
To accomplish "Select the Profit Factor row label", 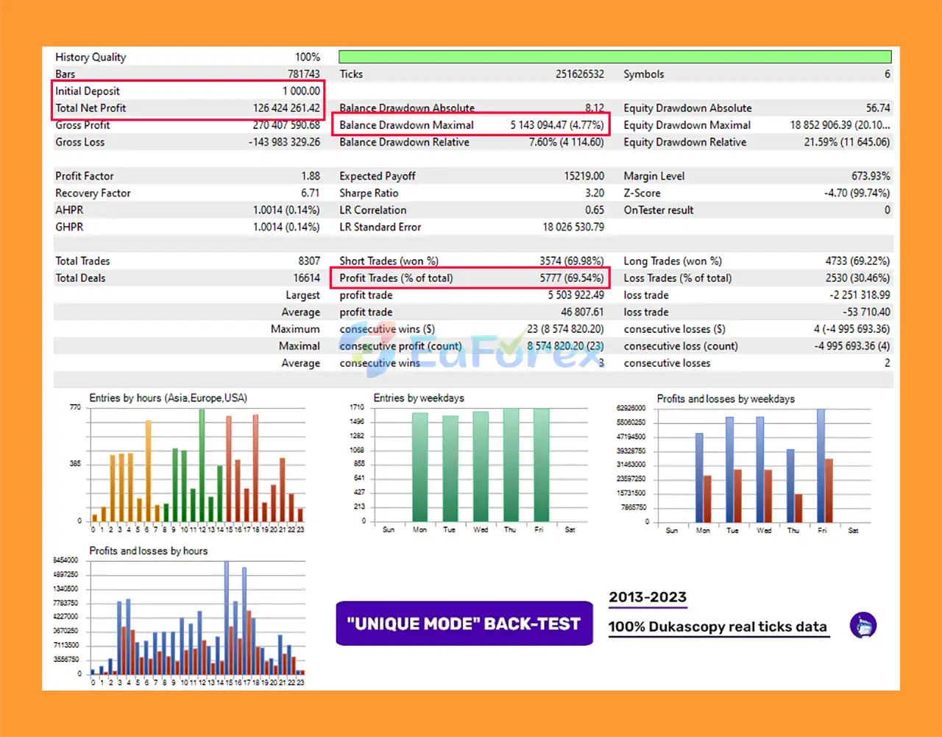I will point(85,176).
